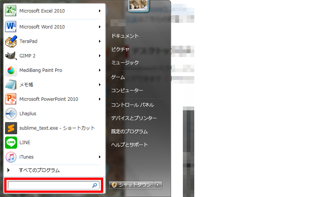The width and height of the screenshot is (312, 197).
Task: Open the Sublime Text shortcut icon
Action: (x=11, y=128)
